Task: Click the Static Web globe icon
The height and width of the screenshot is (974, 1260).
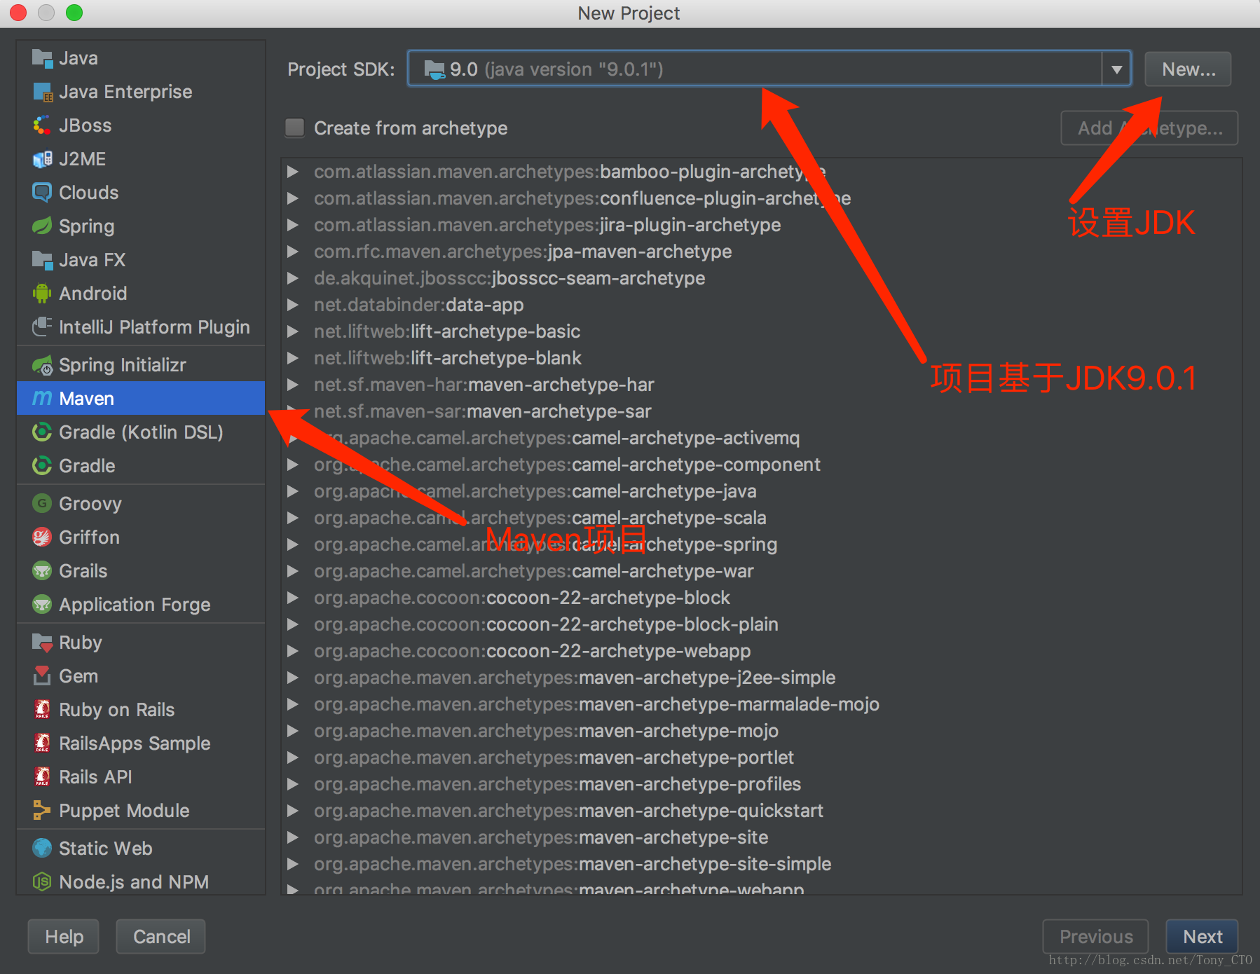Action: pos(42,849)
